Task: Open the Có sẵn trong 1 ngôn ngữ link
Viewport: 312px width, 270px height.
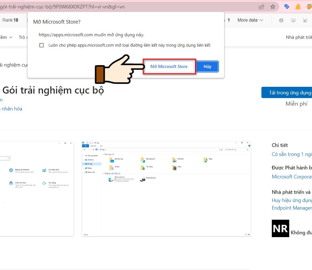Action: (x=292, y=154)
